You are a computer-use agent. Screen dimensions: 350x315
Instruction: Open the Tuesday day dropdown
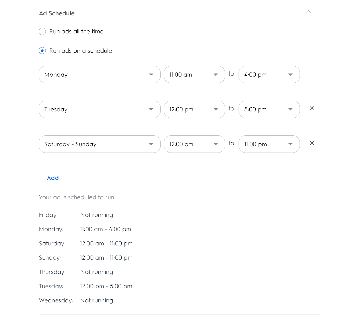tap(99, 109)
